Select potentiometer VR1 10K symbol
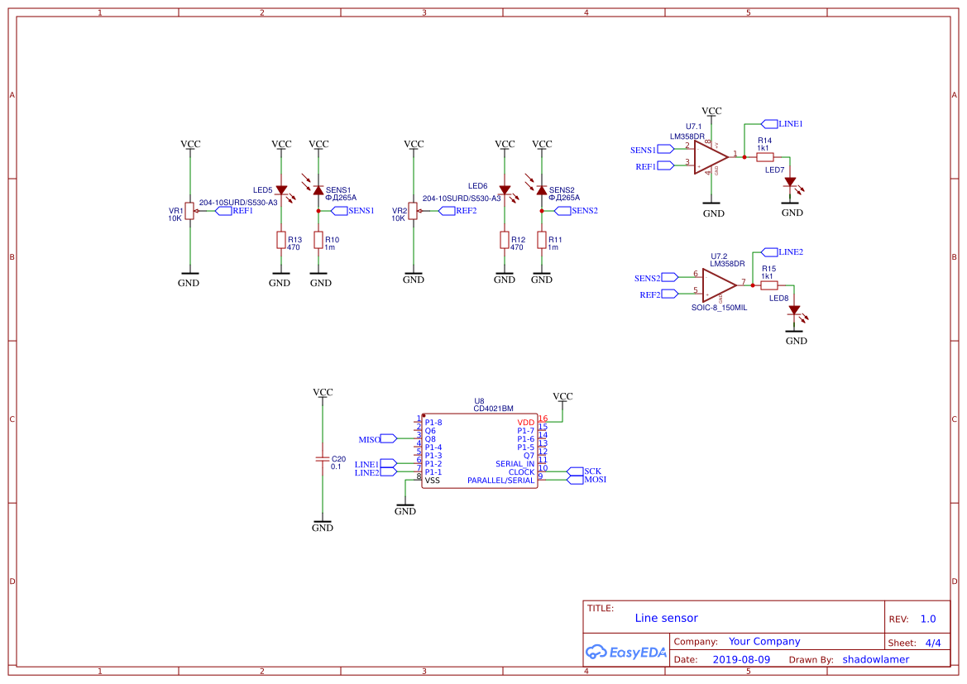Screen dimensions: 967x684 pos(190,211)
